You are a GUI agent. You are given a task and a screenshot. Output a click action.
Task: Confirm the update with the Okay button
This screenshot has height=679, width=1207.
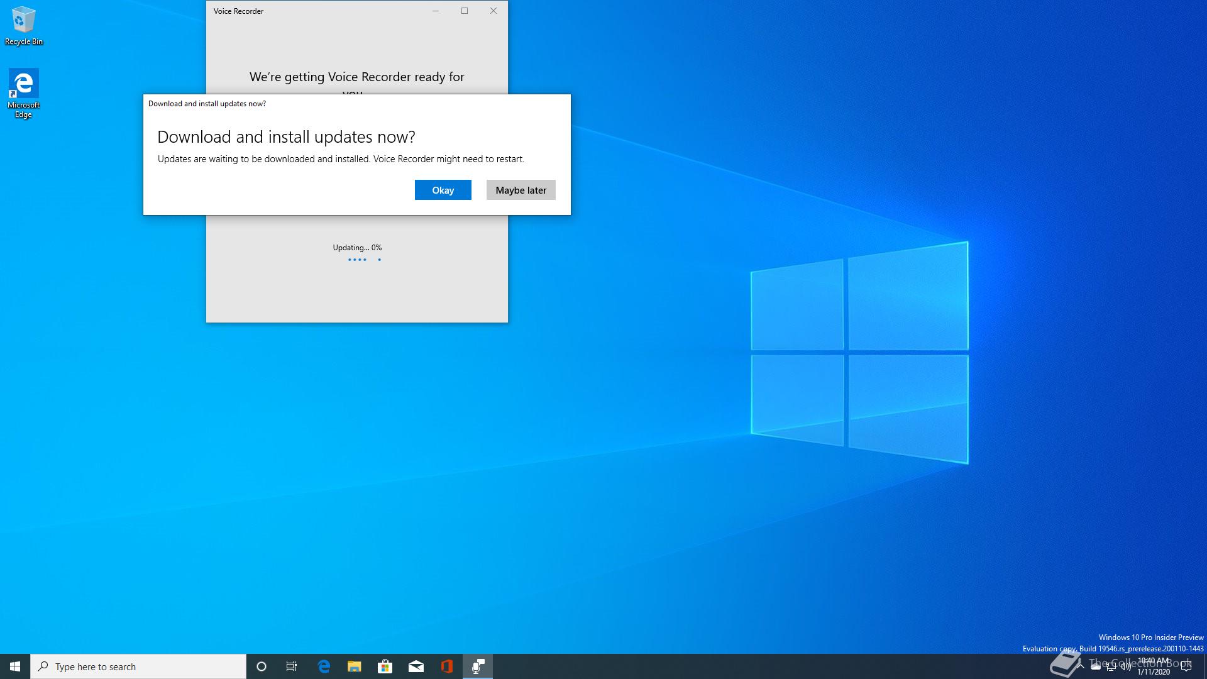coord(443,190)
